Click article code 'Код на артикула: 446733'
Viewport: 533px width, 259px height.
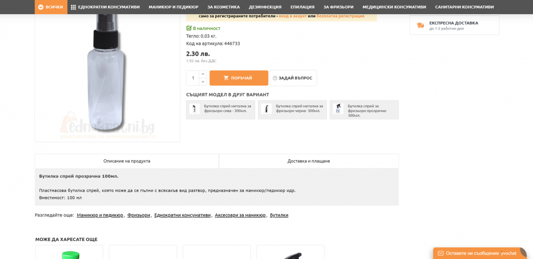213,44
